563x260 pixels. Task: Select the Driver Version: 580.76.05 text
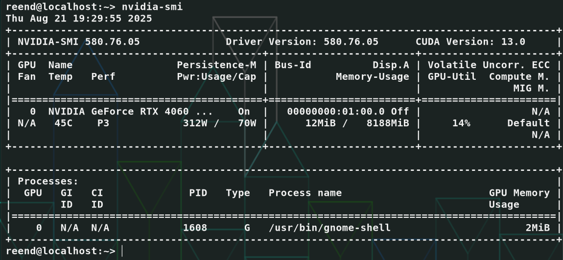pos(302,42)
